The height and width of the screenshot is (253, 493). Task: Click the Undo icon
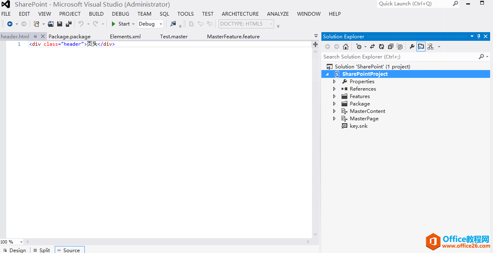pyautogui.click(x=81, y=23)
